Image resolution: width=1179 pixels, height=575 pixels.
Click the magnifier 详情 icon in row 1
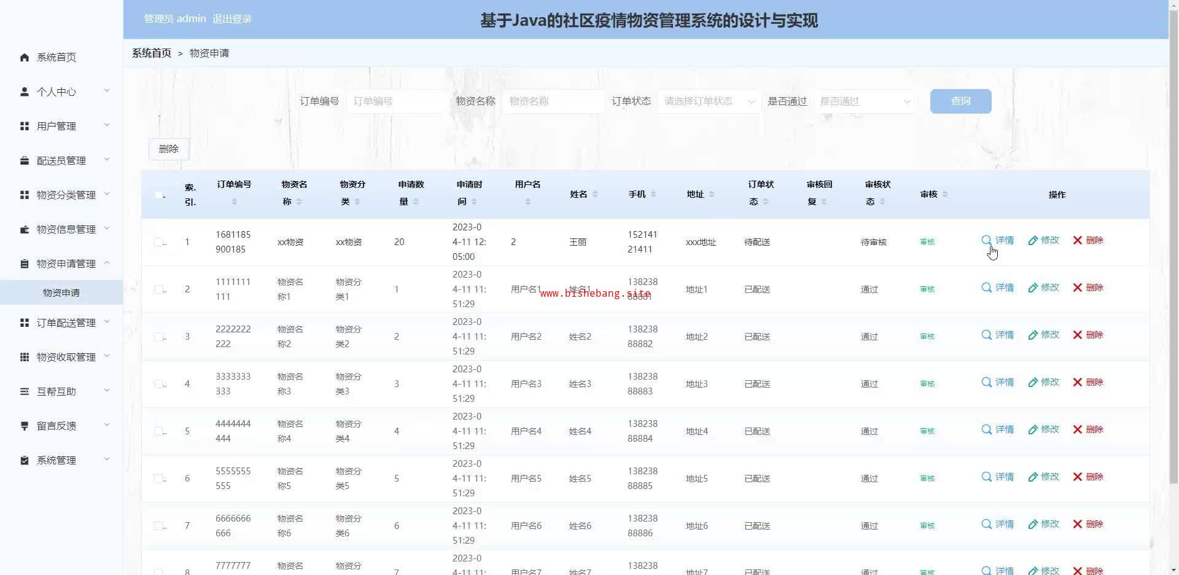point(986,240)
